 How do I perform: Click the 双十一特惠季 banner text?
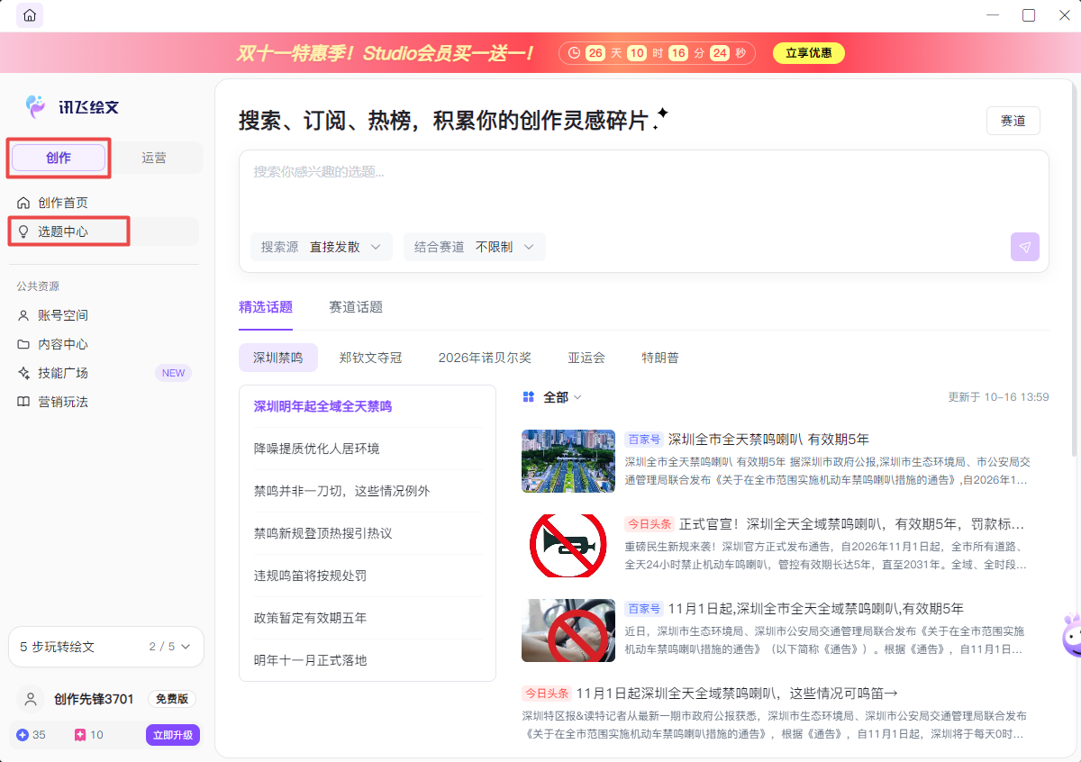click(x=386, y=53)
